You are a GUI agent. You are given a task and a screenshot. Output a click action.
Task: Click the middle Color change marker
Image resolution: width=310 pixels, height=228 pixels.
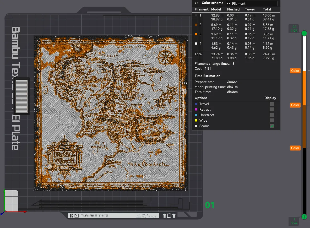click(x=295, y=105)
